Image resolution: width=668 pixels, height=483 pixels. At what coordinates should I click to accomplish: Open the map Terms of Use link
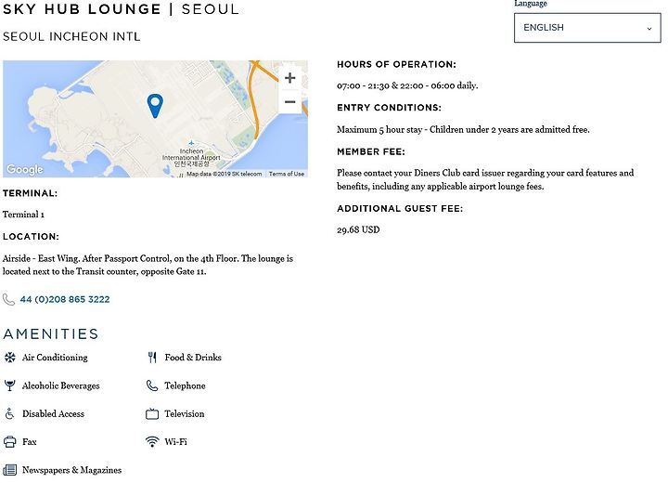(287, 174)
